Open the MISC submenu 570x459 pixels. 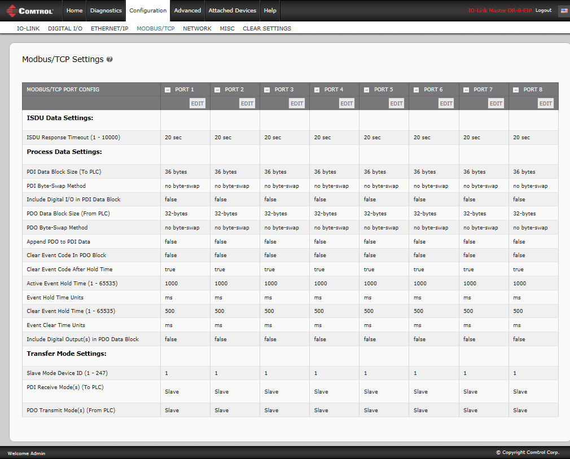pos(227,28)
